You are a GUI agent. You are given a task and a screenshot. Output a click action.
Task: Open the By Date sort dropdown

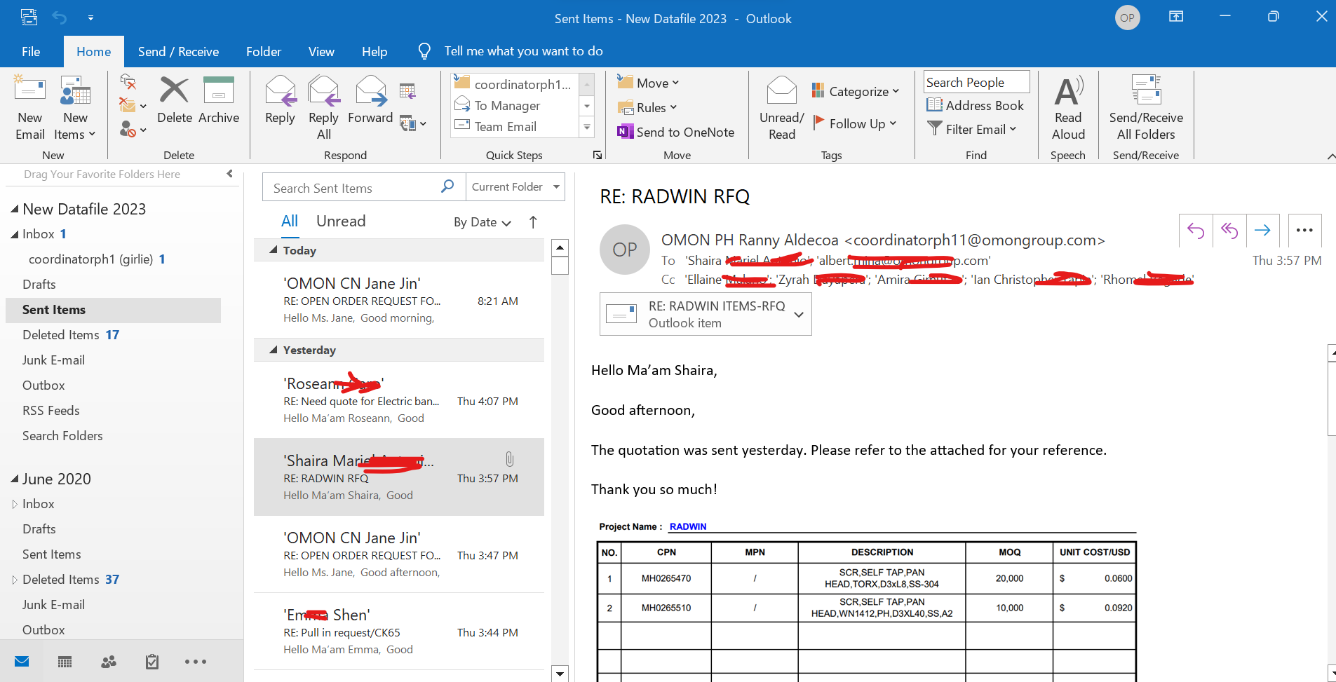pos(483,222)
